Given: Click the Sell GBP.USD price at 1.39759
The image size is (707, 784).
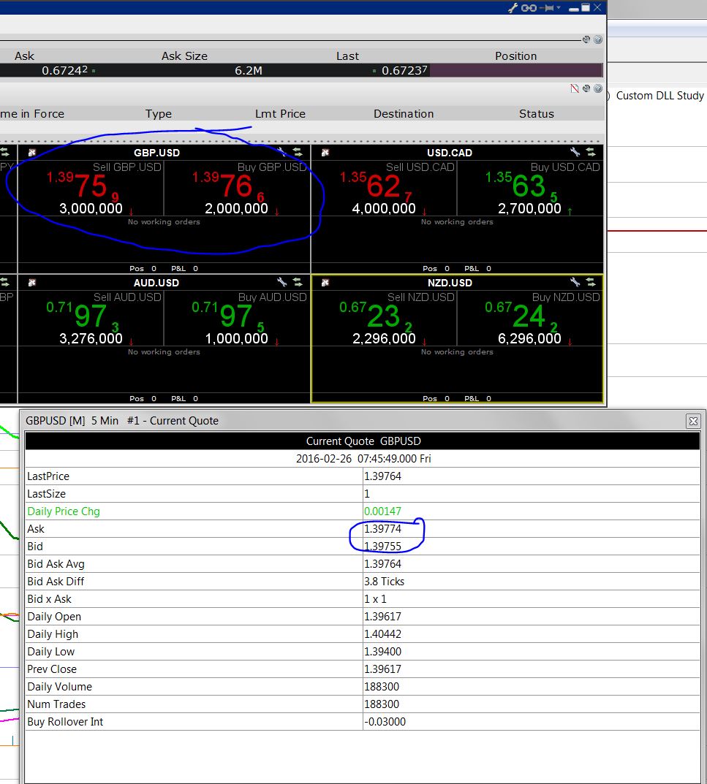Looking at the screenshot, I should (x=83, y=186).
